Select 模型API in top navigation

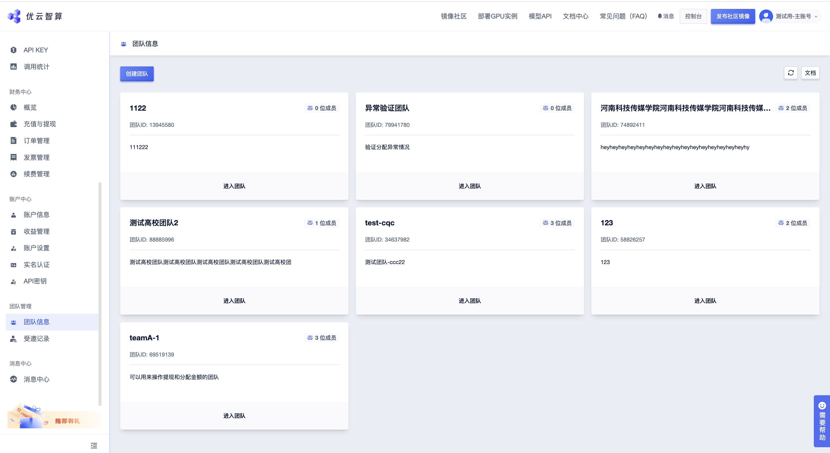pos(540,16)
